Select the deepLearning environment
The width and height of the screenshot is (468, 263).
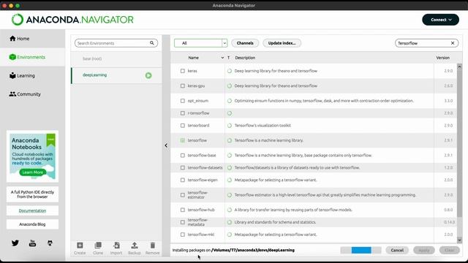[116, 75]
